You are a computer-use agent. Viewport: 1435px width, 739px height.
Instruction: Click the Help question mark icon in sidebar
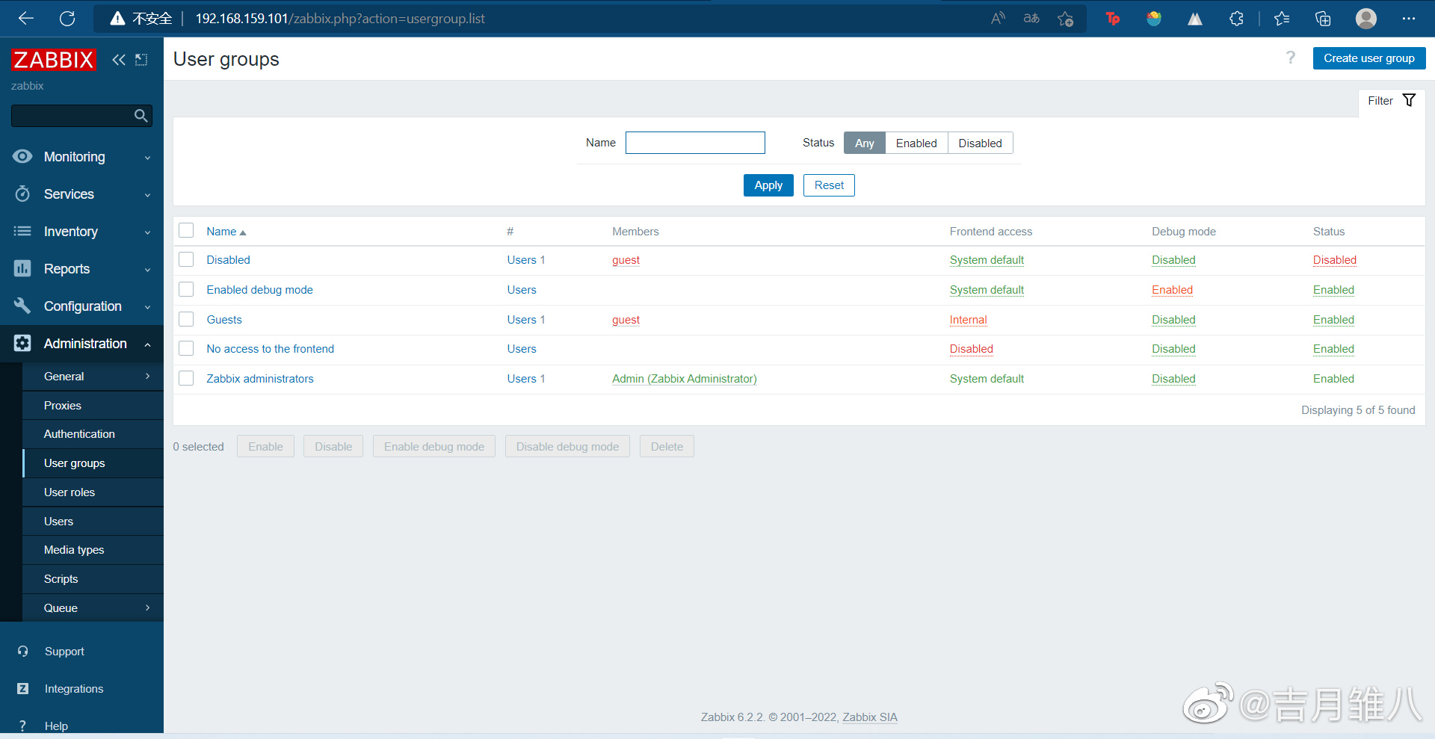tap(23, 726)
